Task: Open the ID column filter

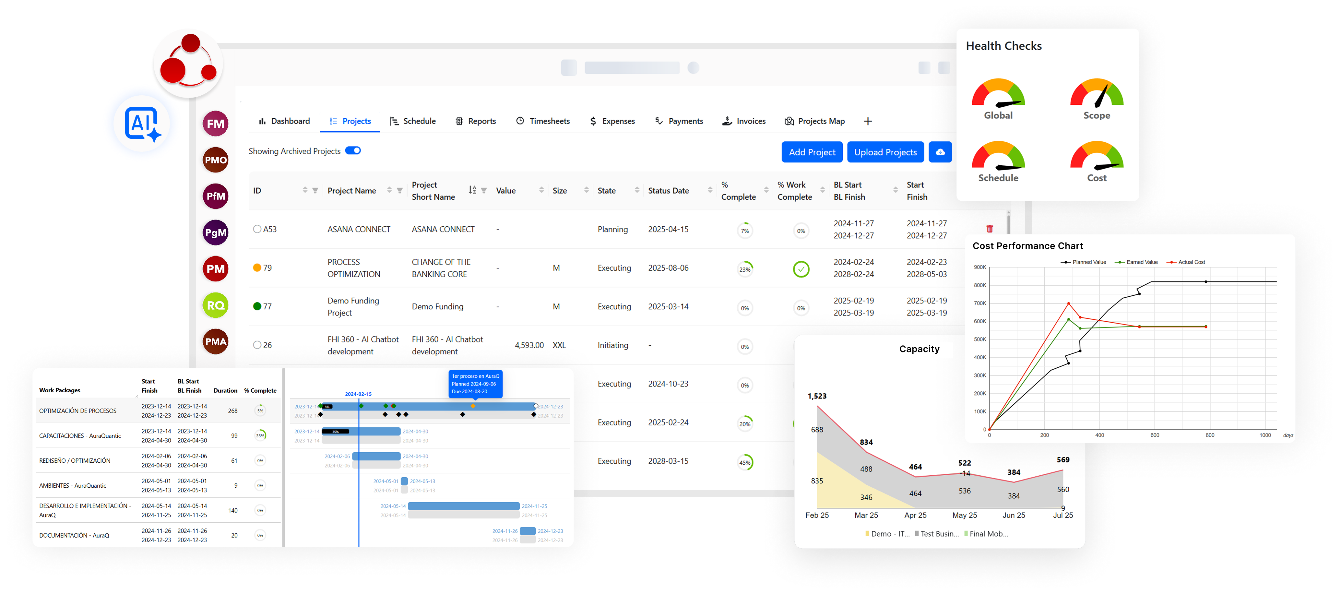Action: pyautogui.click(x=315, y=191)
